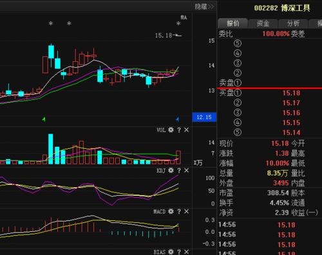Open VOL indicator settings gear
This screenshot has height=255, width=322.
tap(171, 129)
